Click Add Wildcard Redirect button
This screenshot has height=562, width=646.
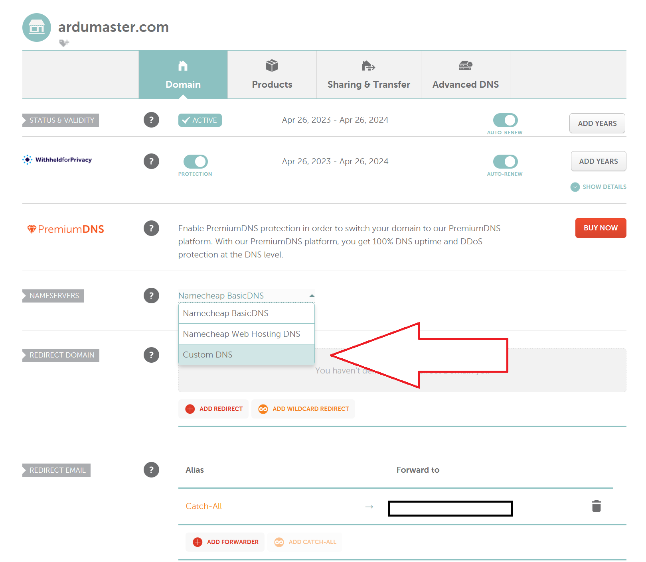coord(303,409)
